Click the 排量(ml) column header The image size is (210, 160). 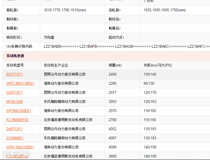click(115, 65)
